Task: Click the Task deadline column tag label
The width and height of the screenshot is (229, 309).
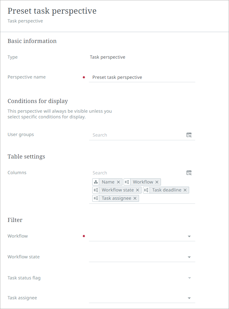Action: click(x=167, y=190)
